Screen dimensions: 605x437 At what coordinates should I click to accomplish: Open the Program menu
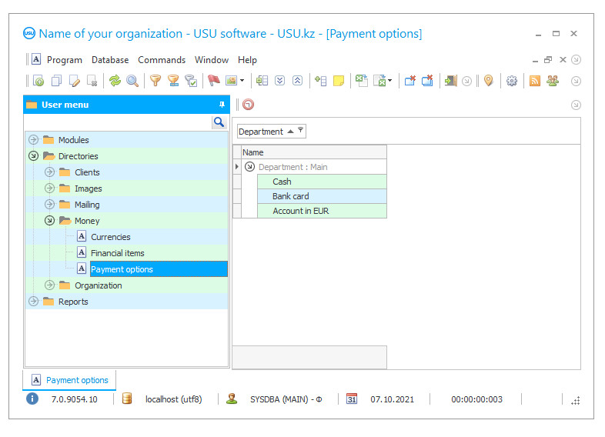coord(65,60)
